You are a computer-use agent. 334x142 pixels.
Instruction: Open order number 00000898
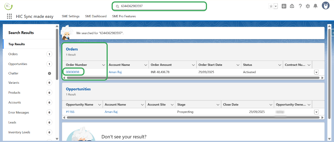click(x=73, y=72)
